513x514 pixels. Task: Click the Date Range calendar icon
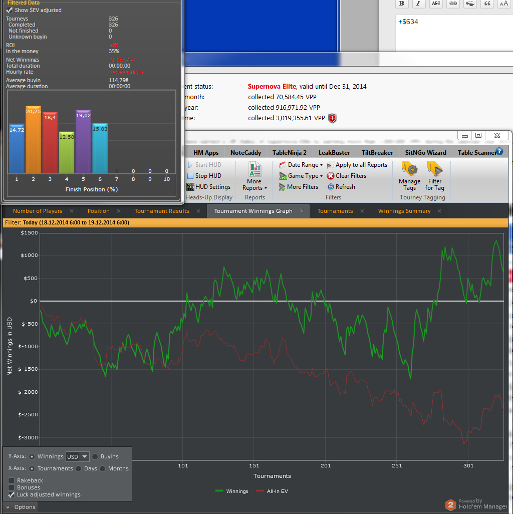[282, 165]
